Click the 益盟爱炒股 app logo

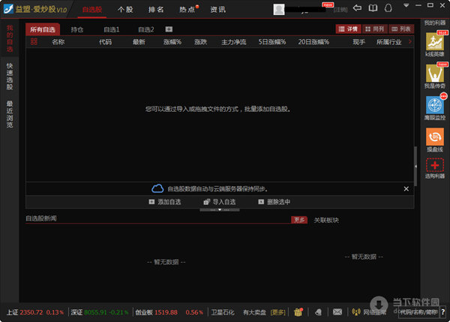[8, 8]
